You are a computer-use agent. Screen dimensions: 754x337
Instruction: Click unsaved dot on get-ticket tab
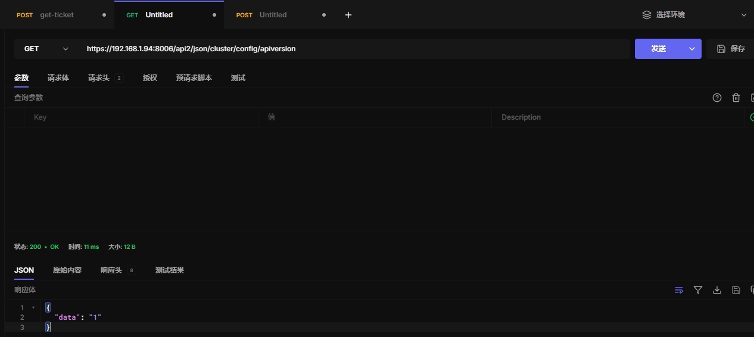pyautogui.click(x=104, y=15)
